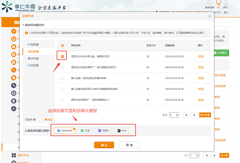This screenshot has height=163, width=240.
Task: Switch to the mobile phone view icon
Action: click(226, 3)
